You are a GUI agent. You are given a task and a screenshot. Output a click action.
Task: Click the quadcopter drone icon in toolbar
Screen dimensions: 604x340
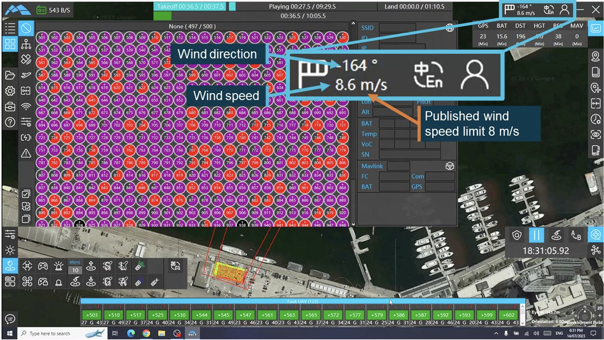click(27, 266)
